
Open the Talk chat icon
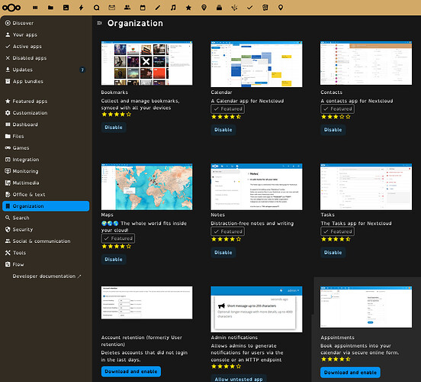pos(96,8)
